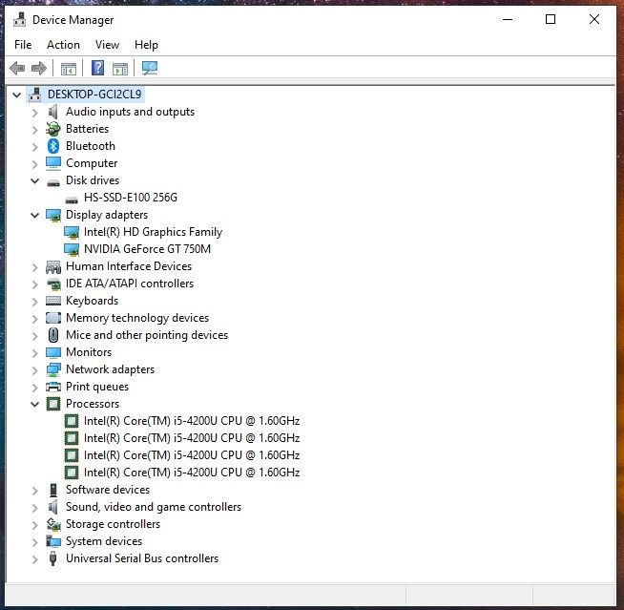The height and width of the screenshot is (610, 624).
Task: Click the Storage controllers category icon
Action: [x=53, y=524]
